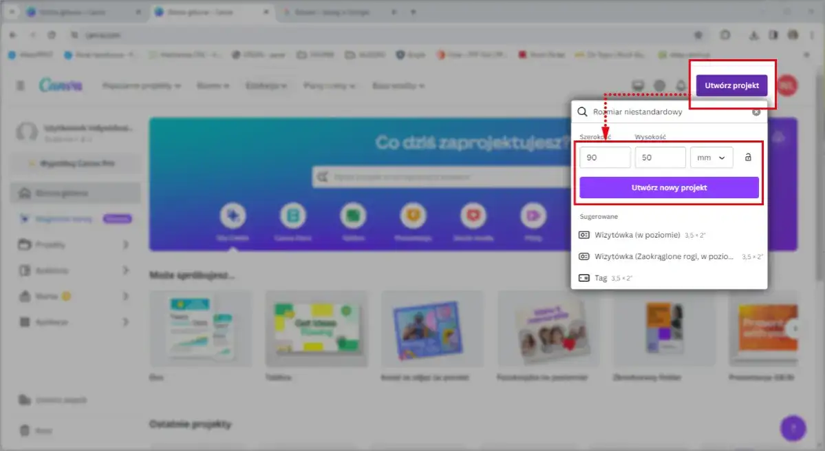Open the mm units dropdown

coord(711,157)
